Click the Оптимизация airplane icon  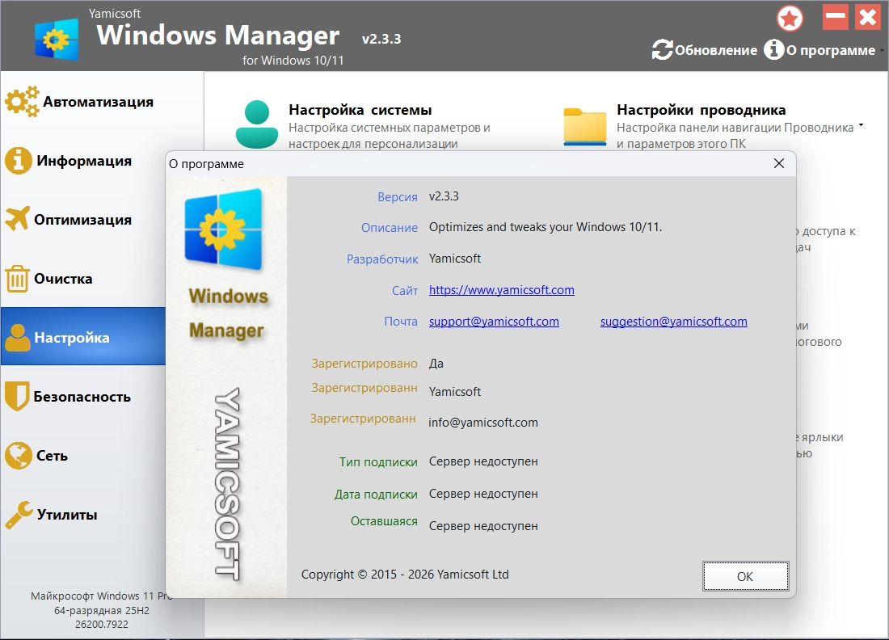[x=17, y=219]
